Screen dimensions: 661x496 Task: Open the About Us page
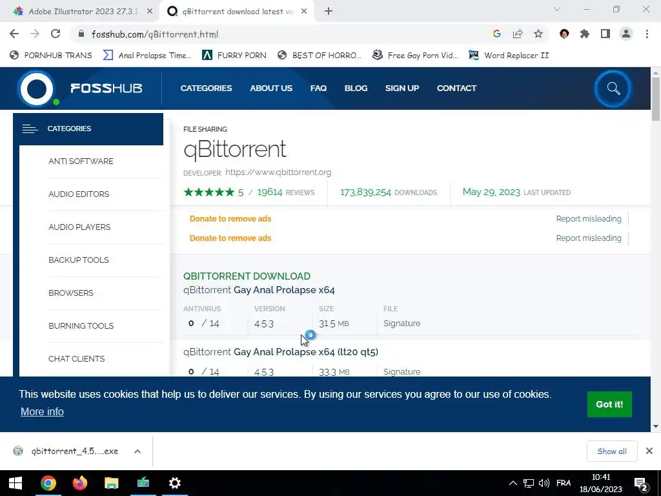point(271,88)
